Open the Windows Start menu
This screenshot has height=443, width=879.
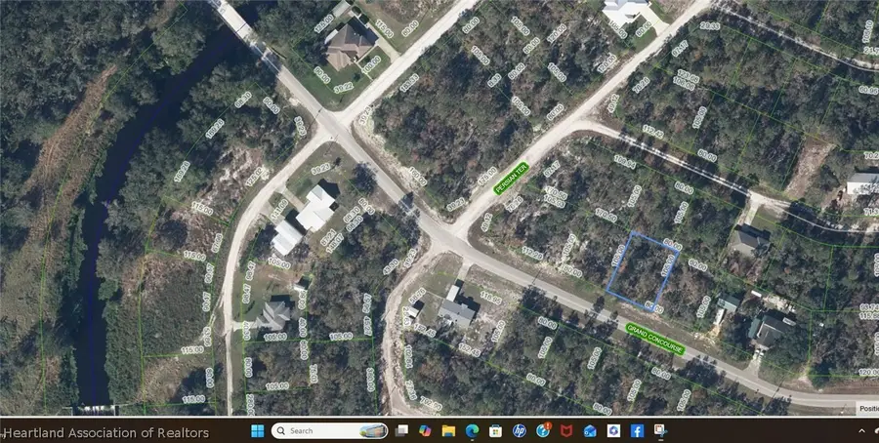[x=257, y=430]
